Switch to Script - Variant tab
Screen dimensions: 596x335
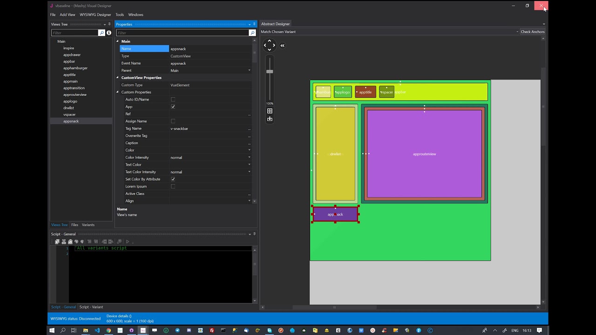91,307
